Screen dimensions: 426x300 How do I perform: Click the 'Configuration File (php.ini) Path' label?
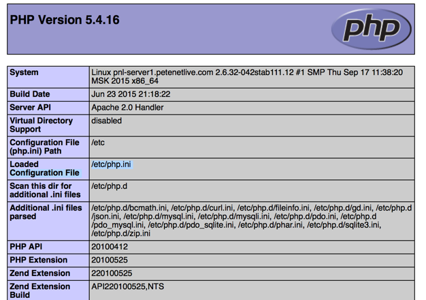coord(44,147)
